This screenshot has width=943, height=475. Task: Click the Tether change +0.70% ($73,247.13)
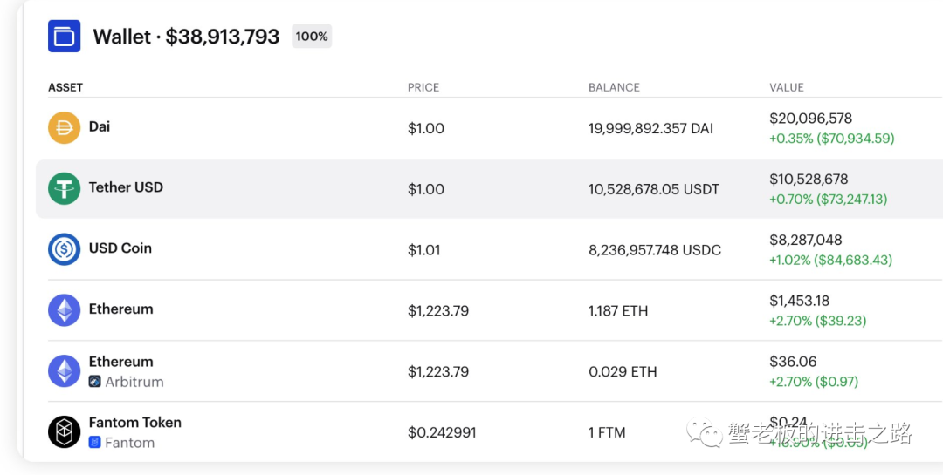828,200
